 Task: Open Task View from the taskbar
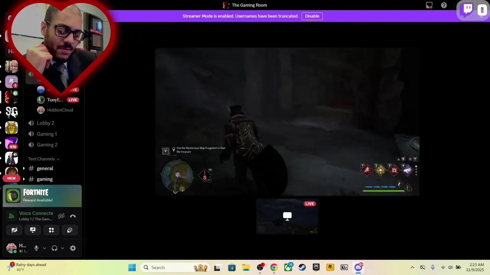217,267
